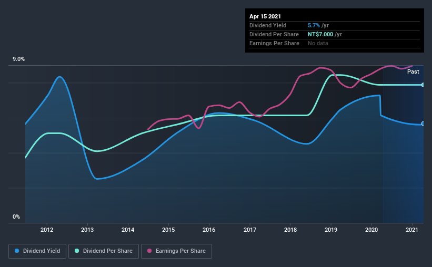This screenshot has height=267, width=432.
Task: Click the 'Dividend Yield' row label in tooltip
Action: (x=268, y=25)
